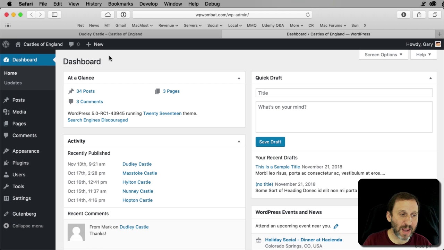Edit event location pencil icon
Viewport: 444px width, 250px height.
[336, 226]
